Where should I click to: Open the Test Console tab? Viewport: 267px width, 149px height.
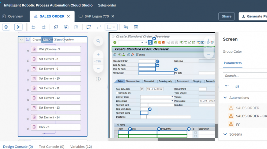point(51,146)
